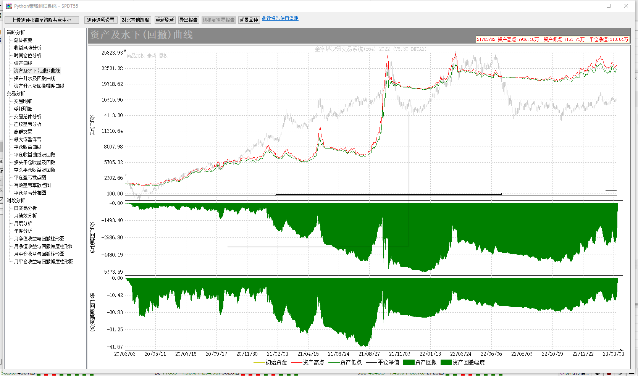Toggle the 背景品种 button

click(x=249, y=20)
